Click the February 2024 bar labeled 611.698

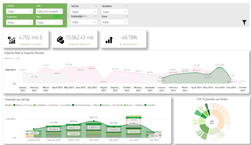tap(53, 132)
